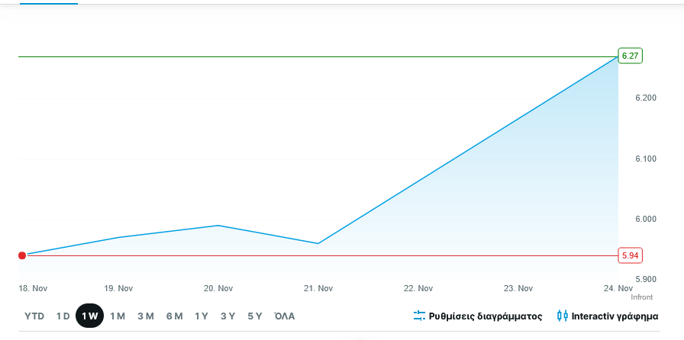The image size is (684, 340).
Task: Switch chart to 1M range
Action: (118, 316)
